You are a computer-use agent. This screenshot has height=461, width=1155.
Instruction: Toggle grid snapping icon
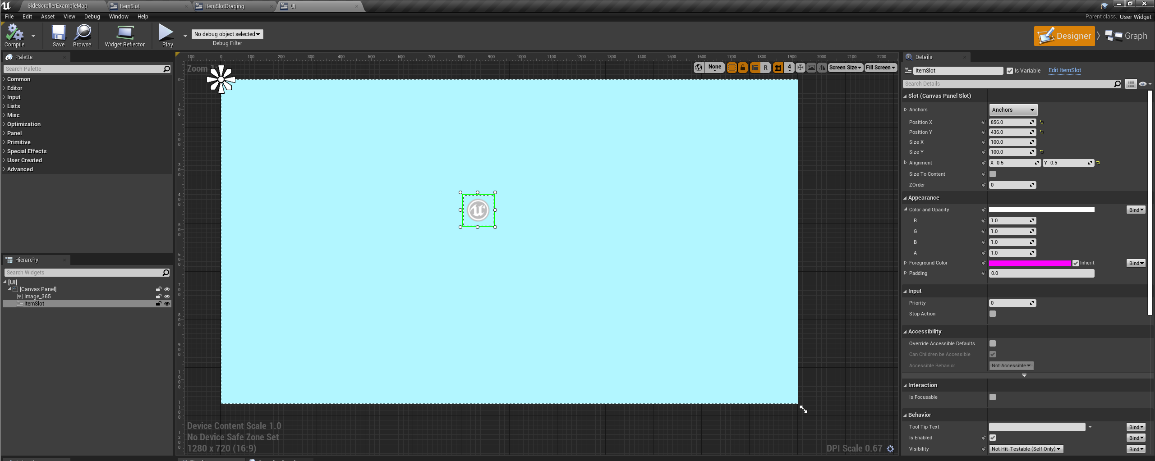778,68
